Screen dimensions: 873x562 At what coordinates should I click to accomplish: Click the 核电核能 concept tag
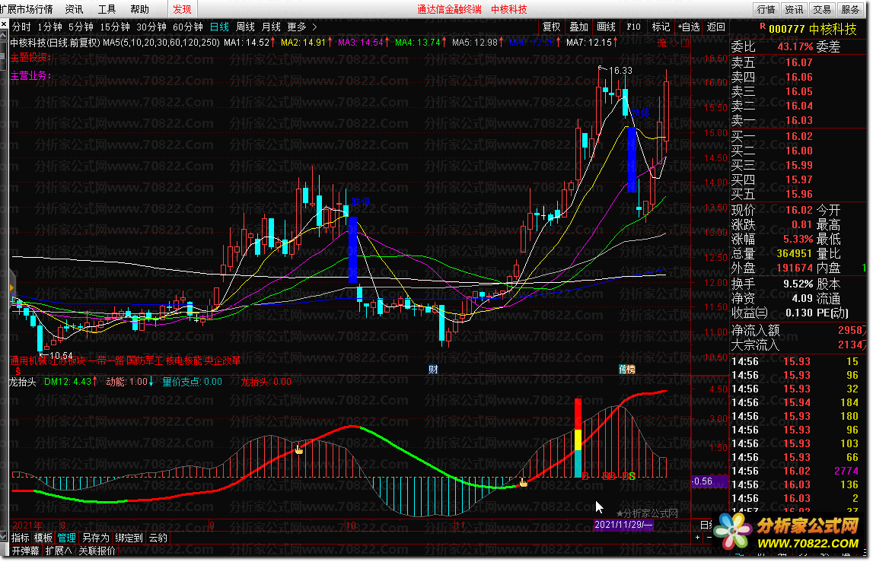point(183,360)
